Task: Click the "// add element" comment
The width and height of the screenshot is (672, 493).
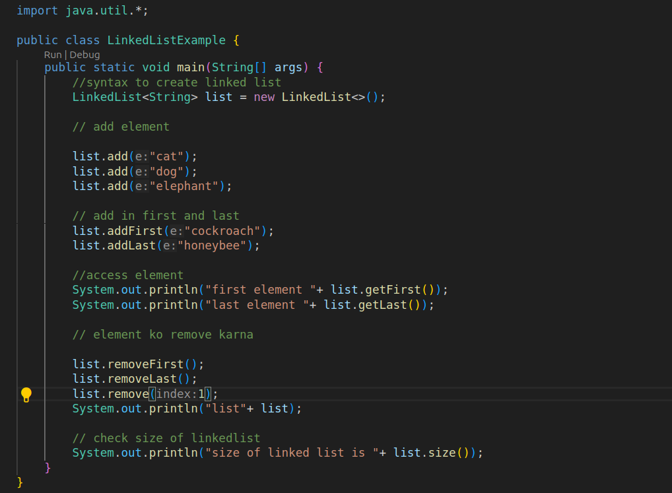Action: [121, 127]
